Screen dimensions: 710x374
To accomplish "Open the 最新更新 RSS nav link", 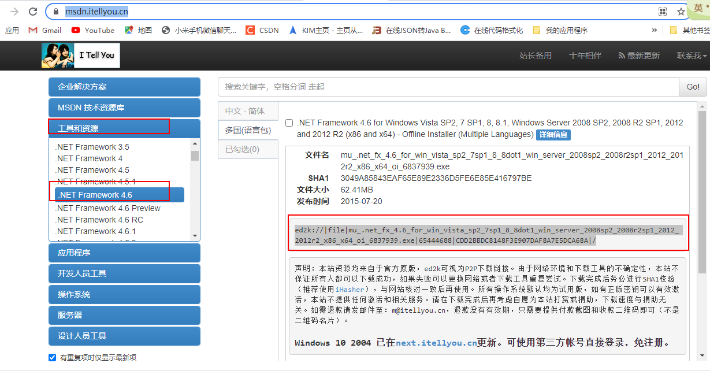I will pyautogui.click(x=639, y=55).
